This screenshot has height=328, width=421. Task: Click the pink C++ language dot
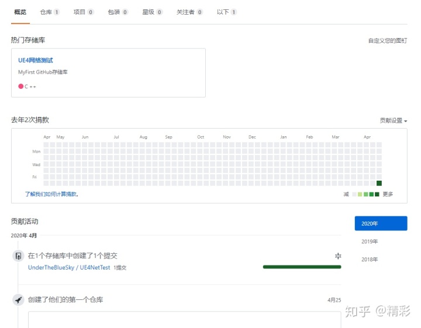point(20,86)
